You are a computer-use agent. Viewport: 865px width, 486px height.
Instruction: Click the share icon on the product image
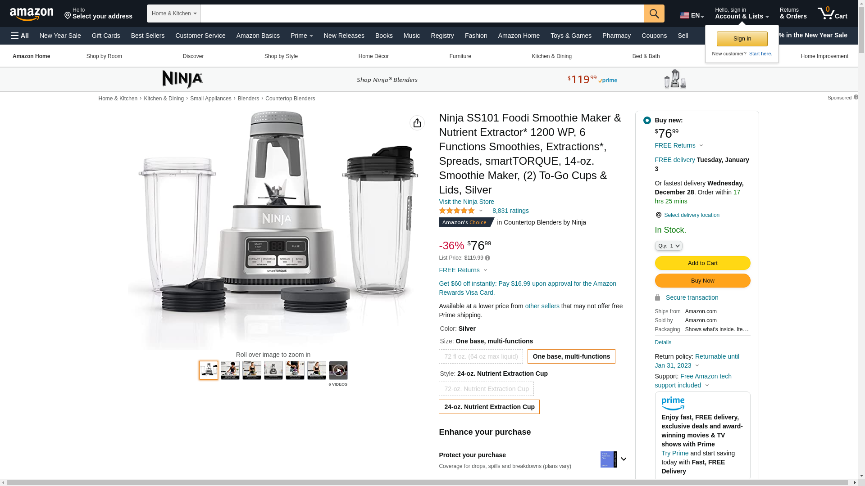(417, 123)
